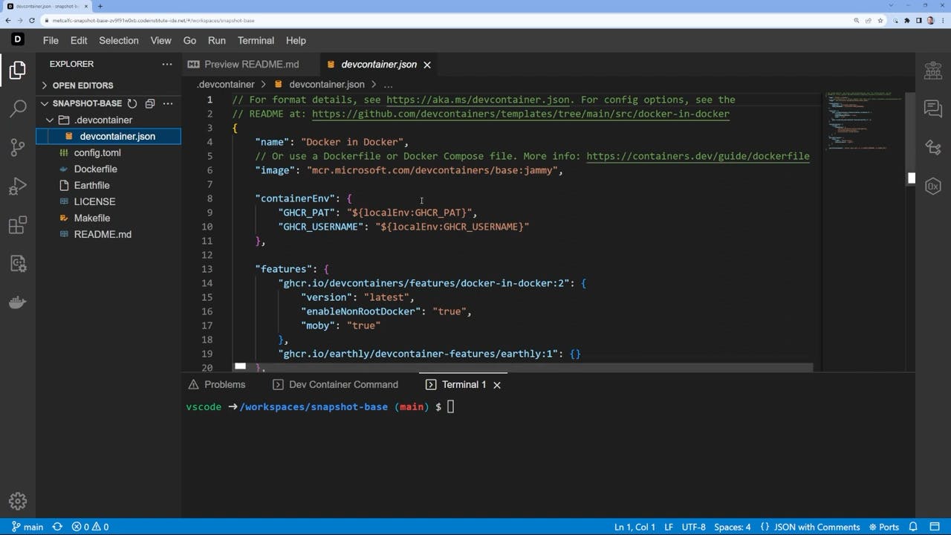Open the people group icon in right sidebar
The height and width of the screenshot is (535, 951).
pos(932,71)
